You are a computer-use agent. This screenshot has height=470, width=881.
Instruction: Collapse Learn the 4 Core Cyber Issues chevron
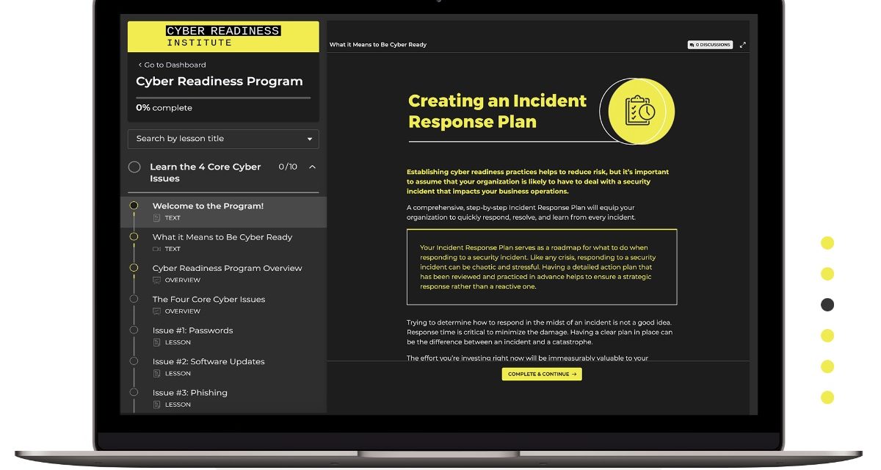click(312, 167)
